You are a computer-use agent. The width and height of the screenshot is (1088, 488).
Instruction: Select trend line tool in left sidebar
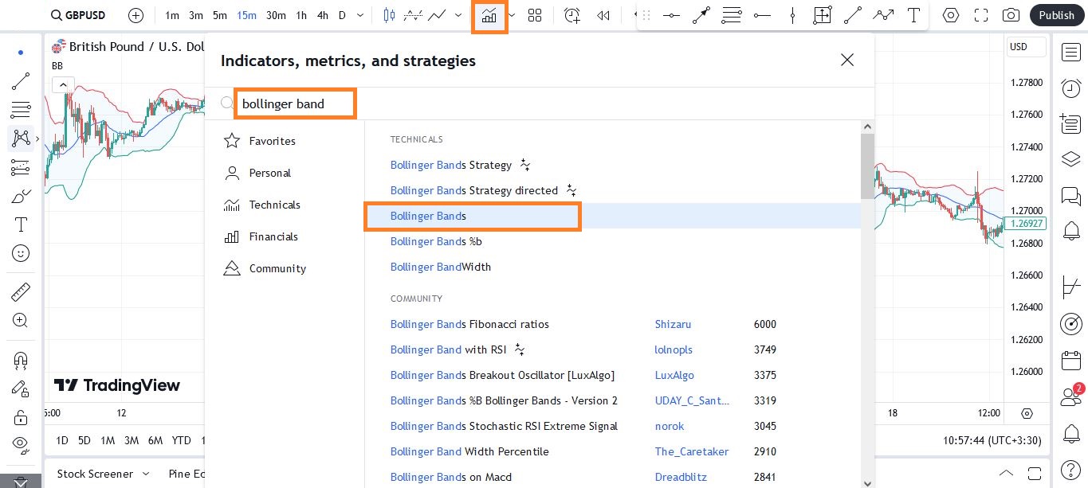21,81
